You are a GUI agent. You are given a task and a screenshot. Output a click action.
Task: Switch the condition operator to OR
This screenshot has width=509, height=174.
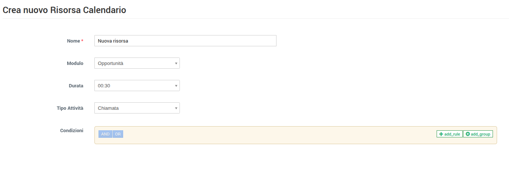[x=118, y=134]
